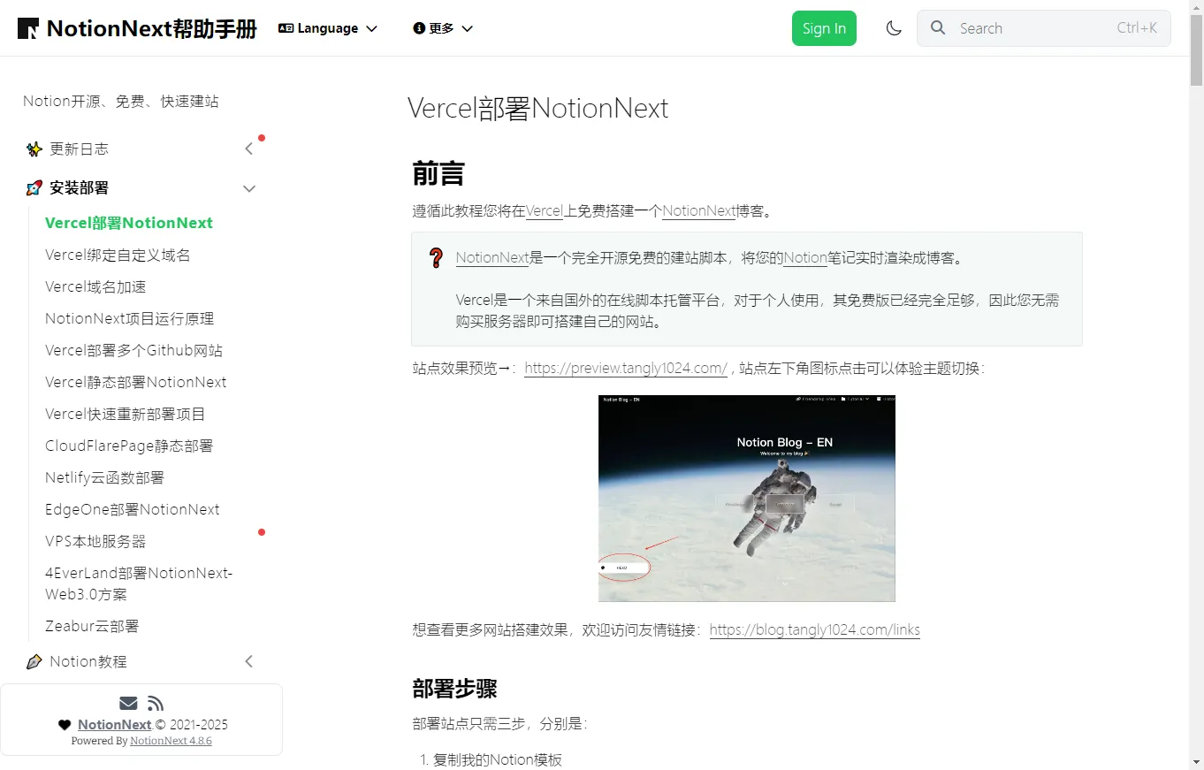Click the 复制我的Notion模板 list item
The width and height of the screenshot is (1204, 770).
click(x=498, y=760)
